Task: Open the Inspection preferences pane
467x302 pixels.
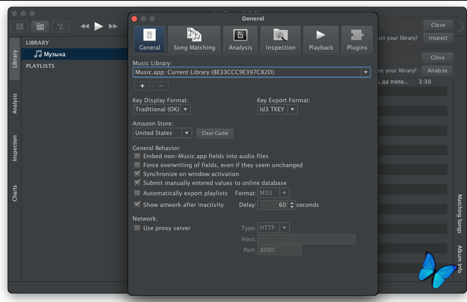Action: [x=280, y=40]
